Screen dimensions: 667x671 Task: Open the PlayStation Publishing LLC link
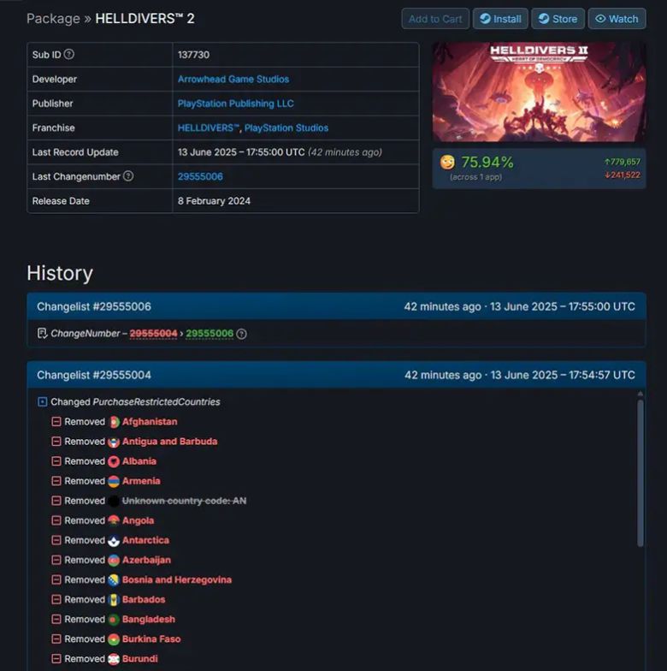tap(236, 104)
